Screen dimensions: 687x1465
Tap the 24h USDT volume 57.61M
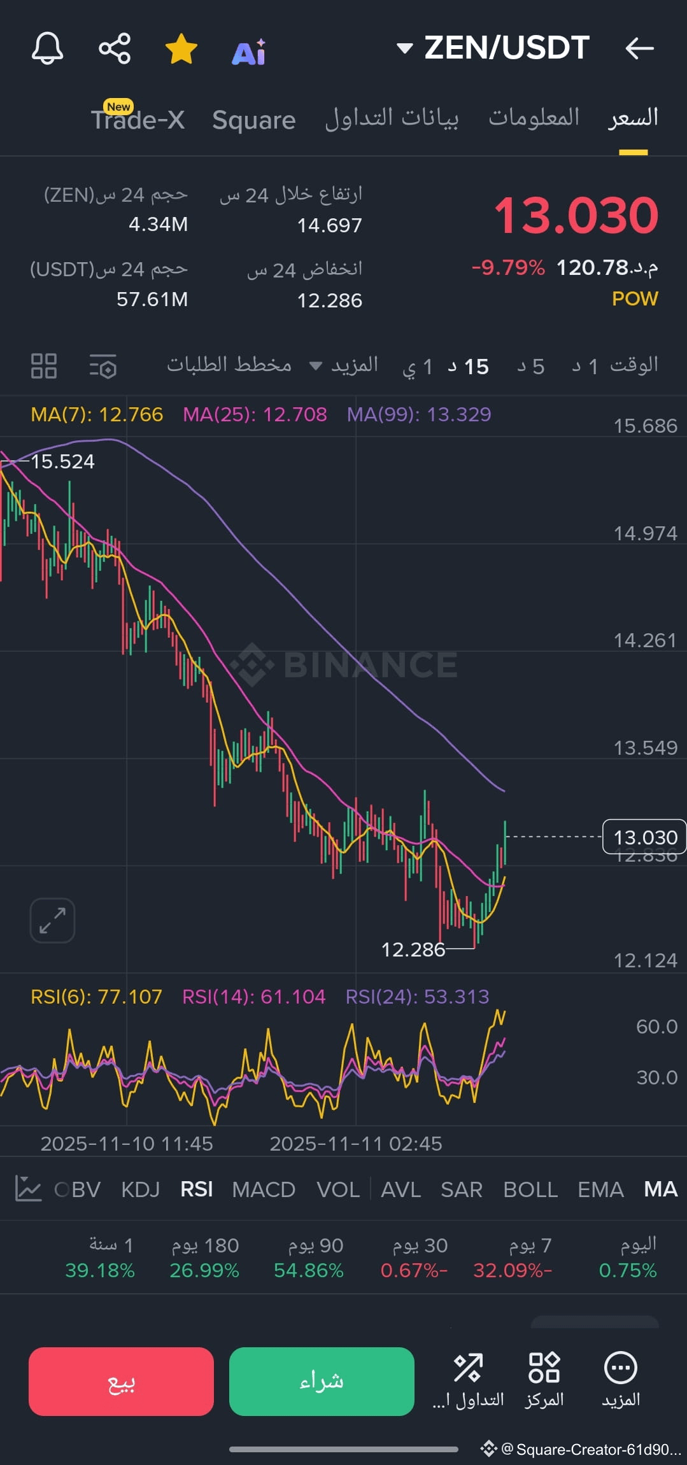[x=152, y=299]
